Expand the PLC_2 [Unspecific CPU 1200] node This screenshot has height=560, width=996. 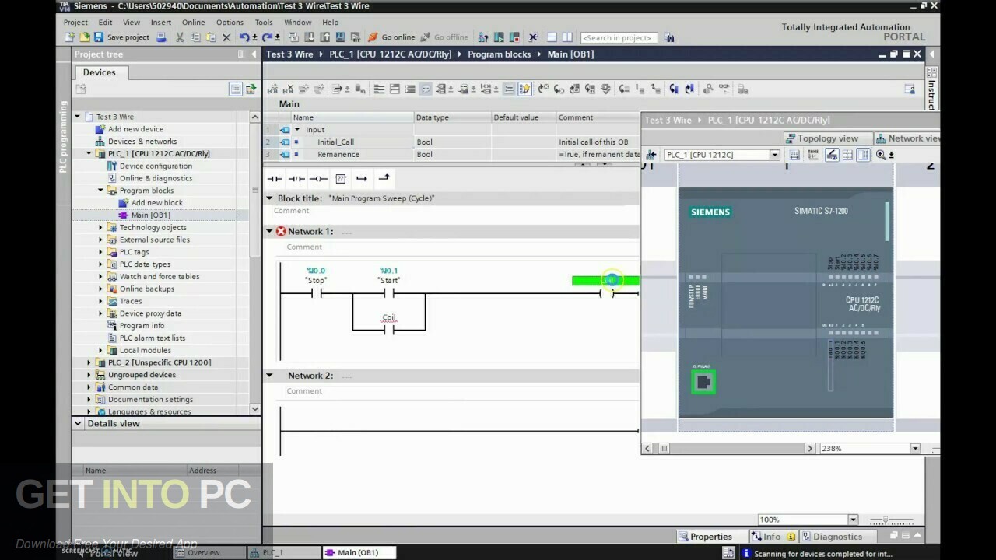coord(89,362)
